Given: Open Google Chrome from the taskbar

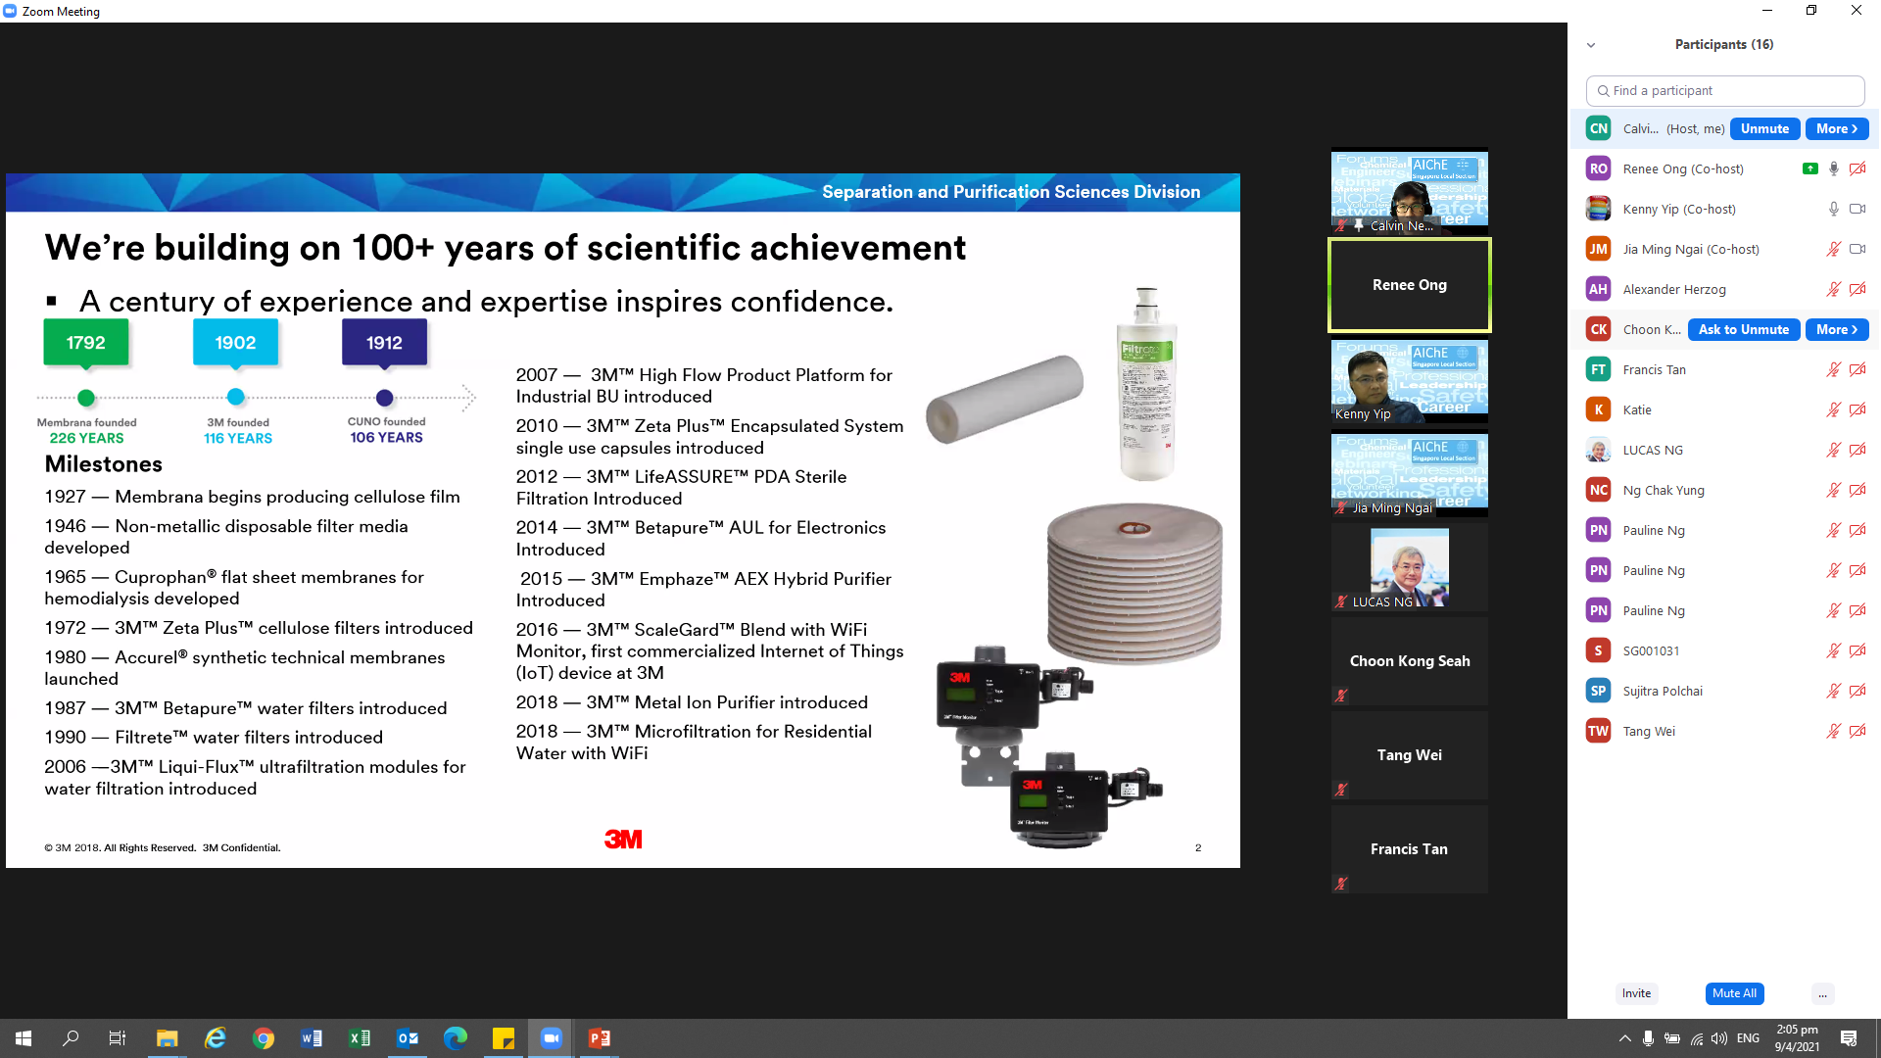Looking at the screenshot, I should point(263,1038).
